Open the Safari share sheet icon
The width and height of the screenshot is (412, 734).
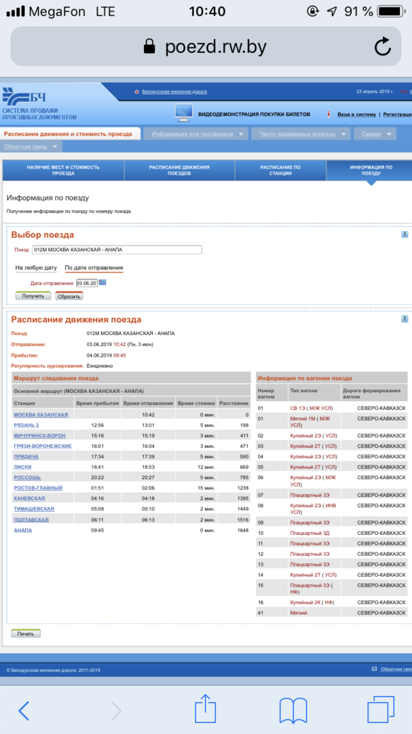point(205,710)
